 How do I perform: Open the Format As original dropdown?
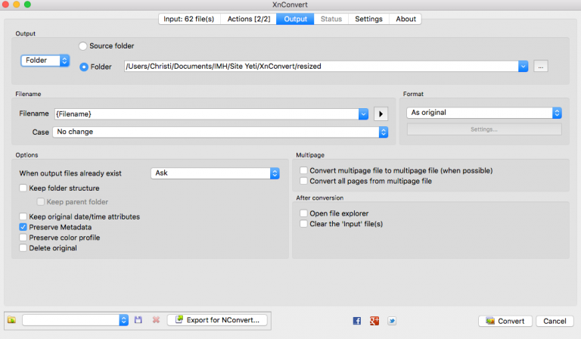tap(484, 113)
